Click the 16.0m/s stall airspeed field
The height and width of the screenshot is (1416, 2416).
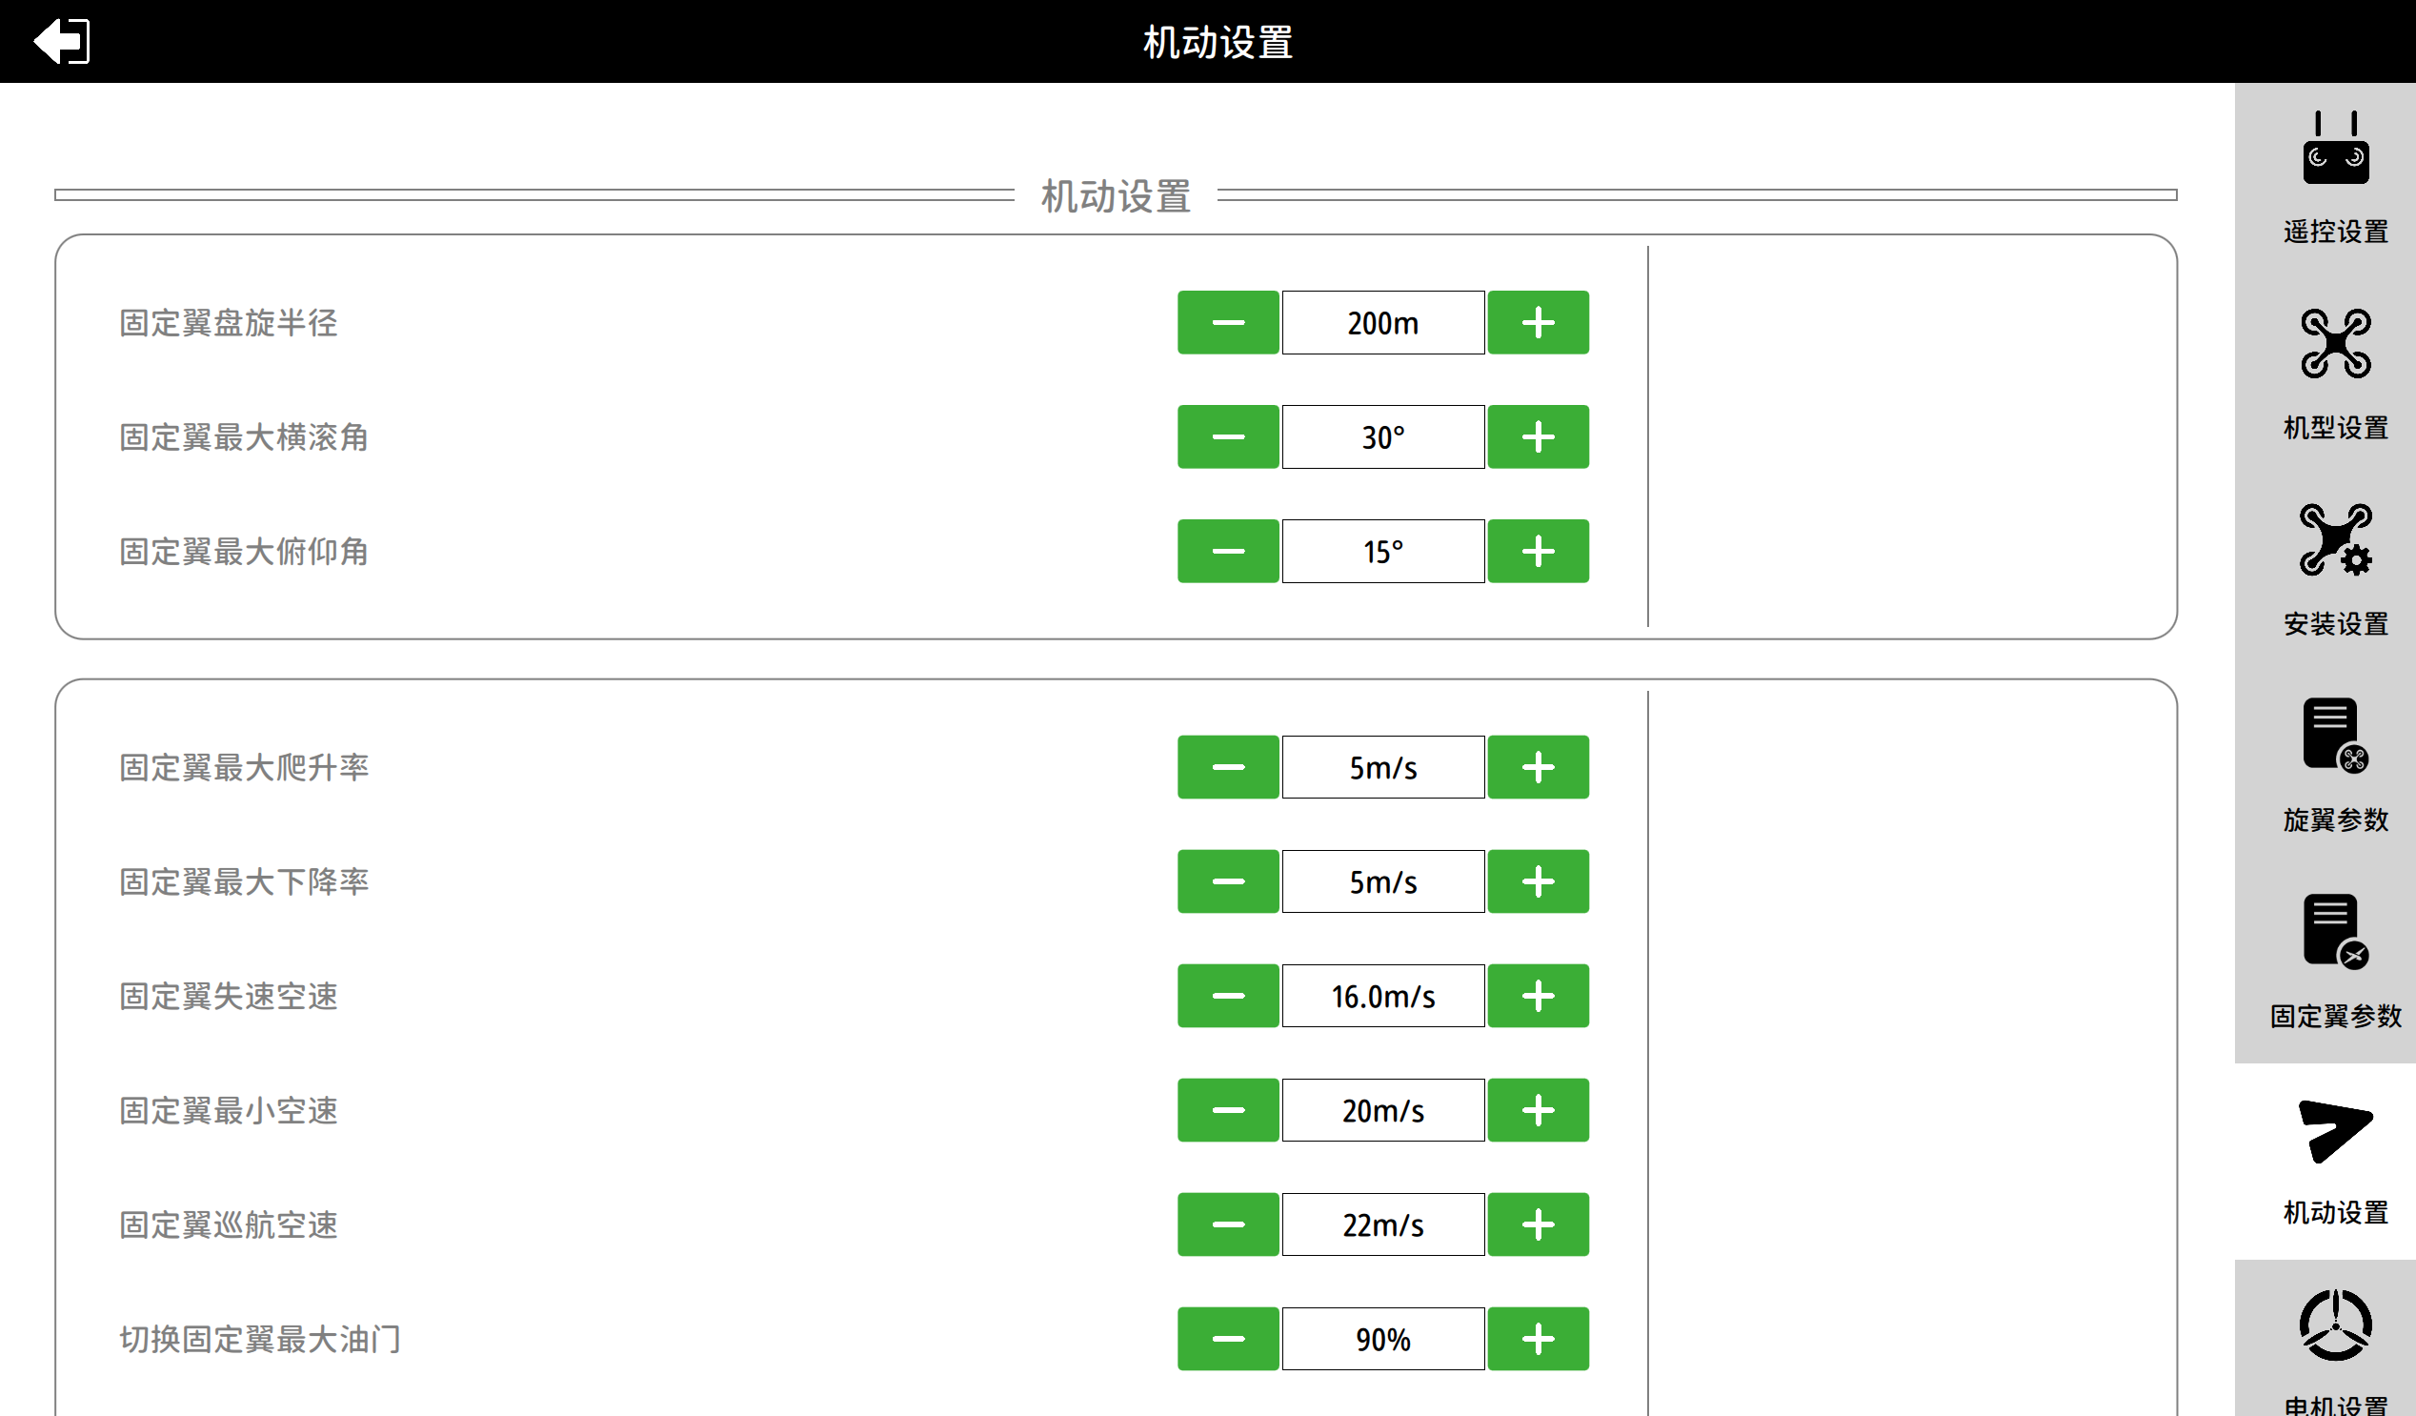(x=1382, y=996)
